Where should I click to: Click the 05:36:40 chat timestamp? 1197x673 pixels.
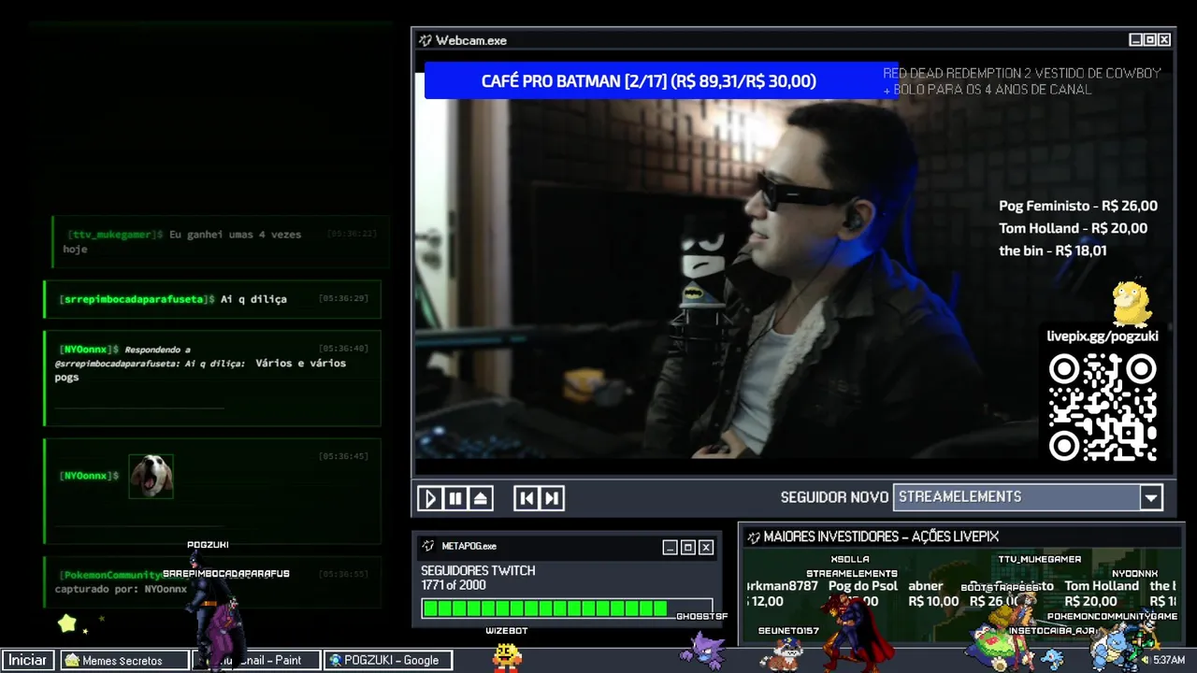343,349
